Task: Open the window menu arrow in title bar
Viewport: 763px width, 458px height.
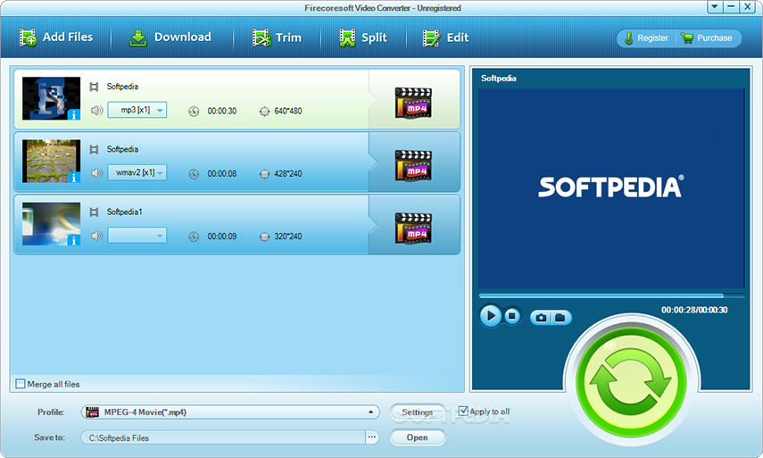Action: coord(714,6)
